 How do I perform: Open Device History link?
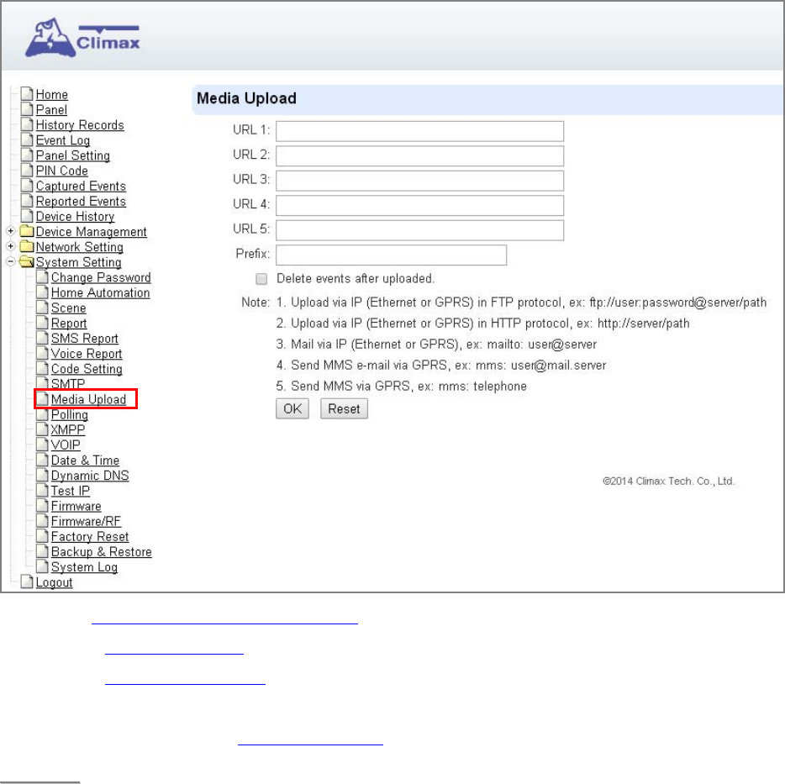[x=75, y=217]
